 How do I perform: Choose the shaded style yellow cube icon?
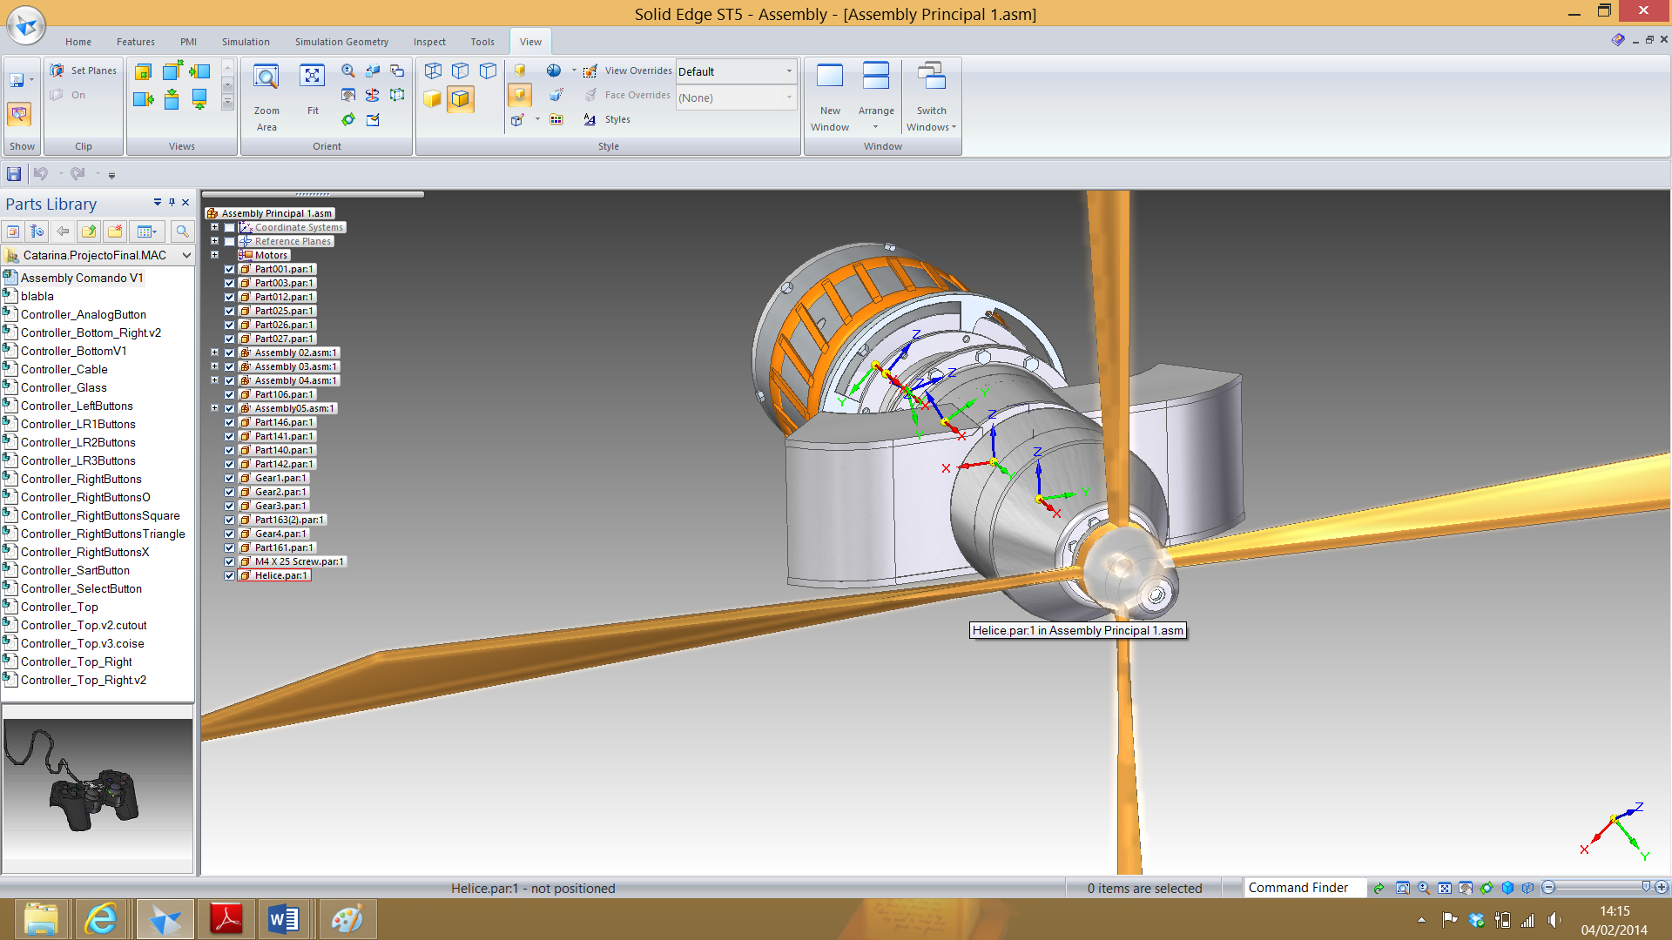coord(433,98)
